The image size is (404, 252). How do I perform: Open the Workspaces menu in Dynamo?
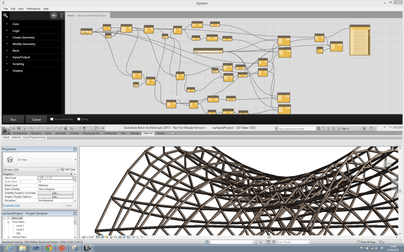pyautogui.click(x=33, y=9)
